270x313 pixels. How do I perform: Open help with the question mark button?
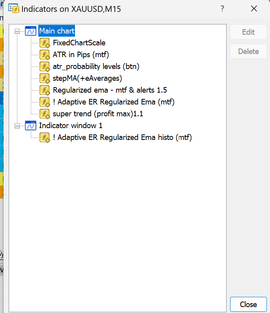pos(222,9)
